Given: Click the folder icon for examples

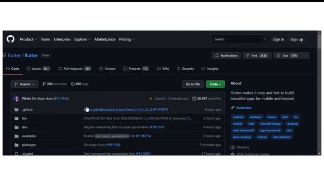Looking at the screenshot, I should click(x=17, y=136).
